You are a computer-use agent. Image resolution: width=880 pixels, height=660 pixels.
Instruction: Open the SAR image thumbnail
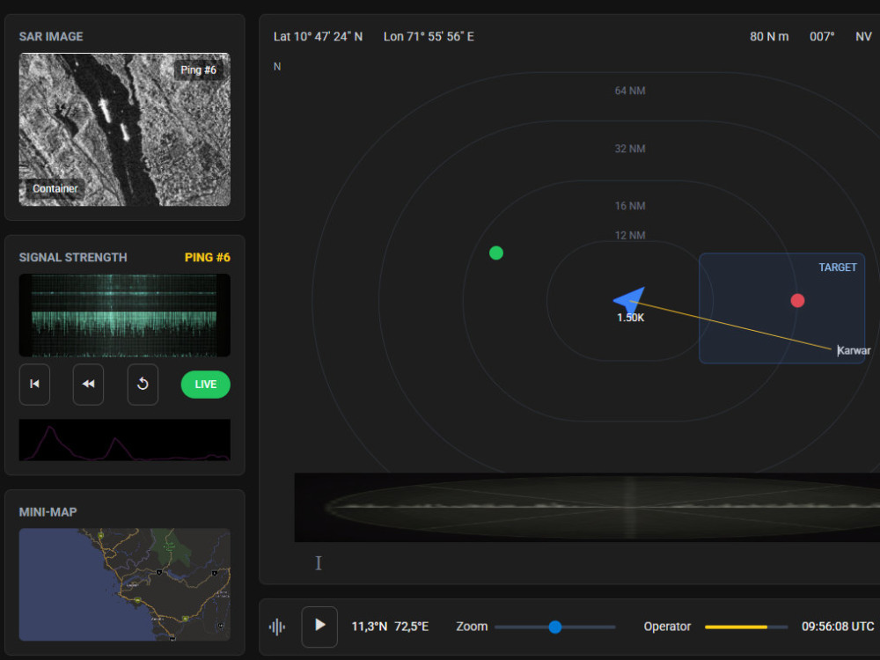pos(125,129)
